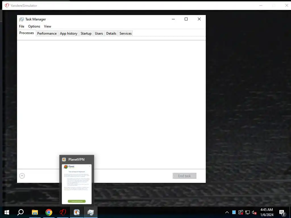Viewport: 291px width, 218px height.
Task: Click the muted volume tray icon
Action: [254, 212]
